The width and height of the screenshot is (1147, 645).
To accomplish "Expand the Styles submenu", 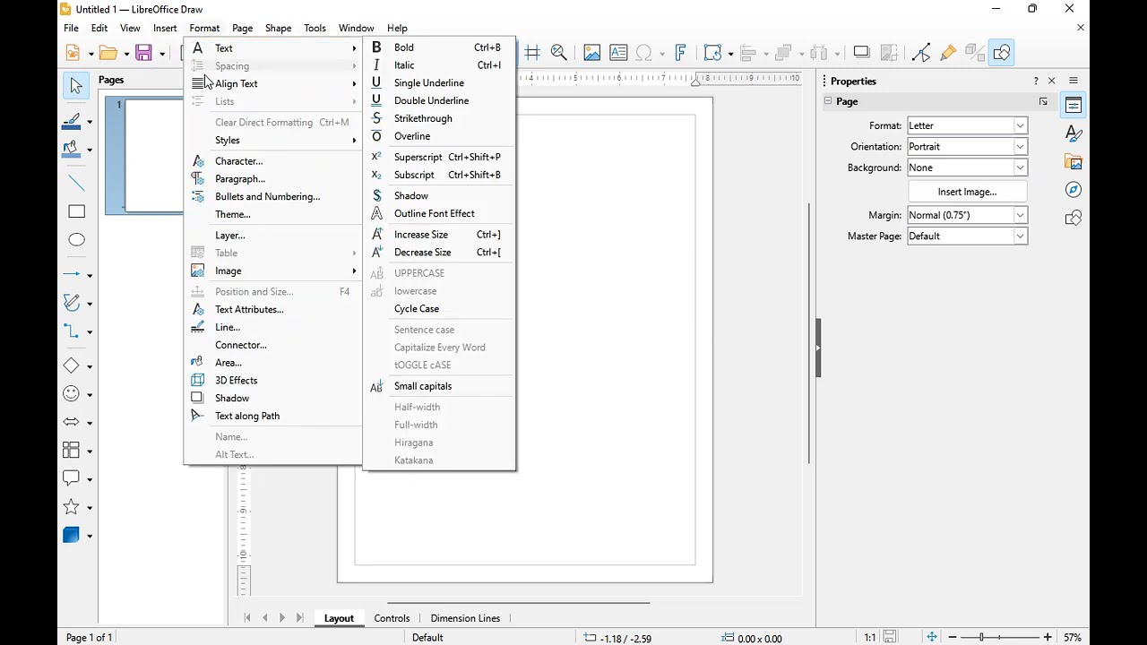I will coord(272,141).
